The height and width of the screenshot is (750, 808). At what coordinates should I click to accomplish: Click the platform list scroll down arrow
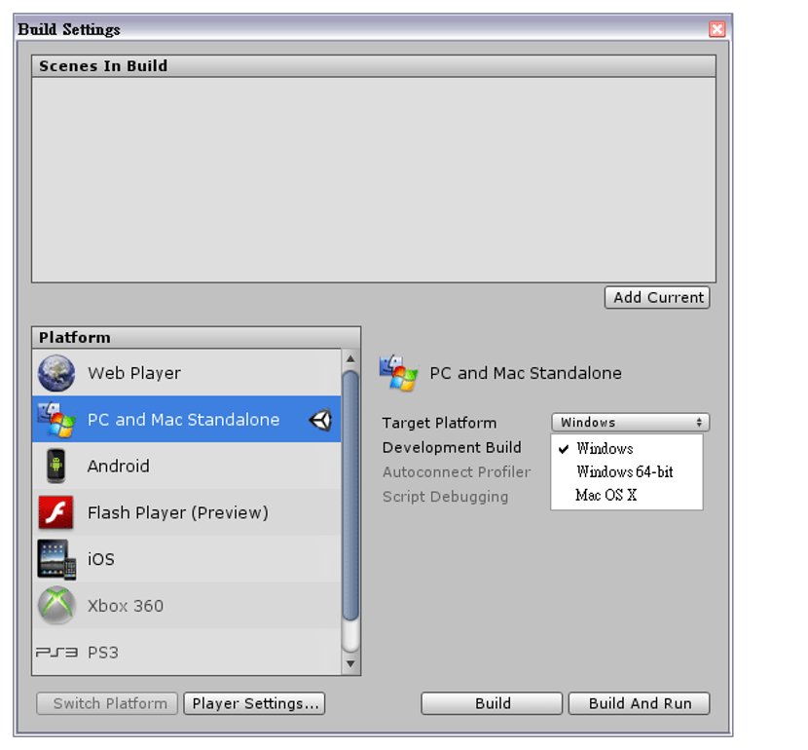350,664
